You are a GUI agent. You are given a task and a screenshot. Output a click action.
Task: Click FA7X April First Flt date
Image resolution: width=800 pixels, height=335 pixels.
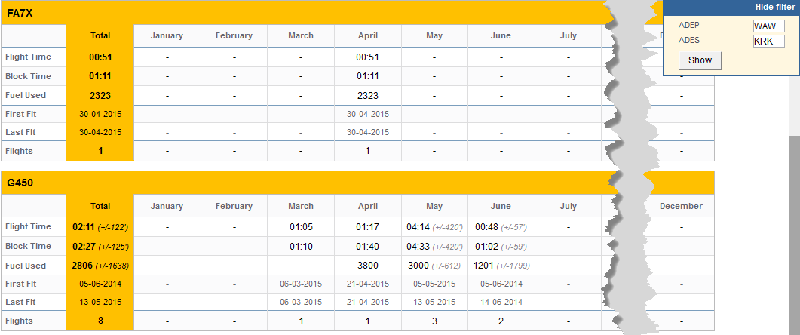368,115
